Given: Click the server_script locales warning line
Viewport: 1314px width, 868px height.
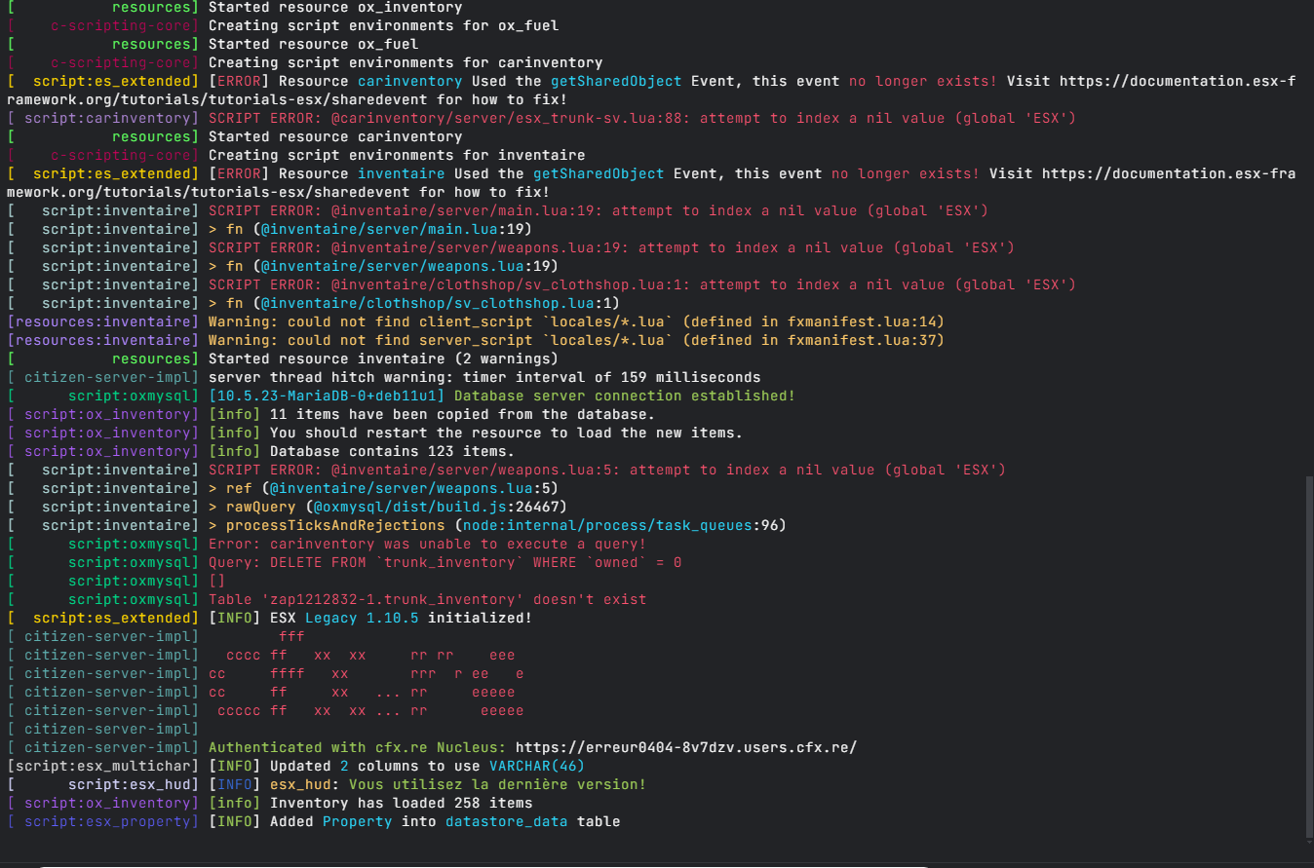Looking at the screenshot, I should (x=576, y=340).
